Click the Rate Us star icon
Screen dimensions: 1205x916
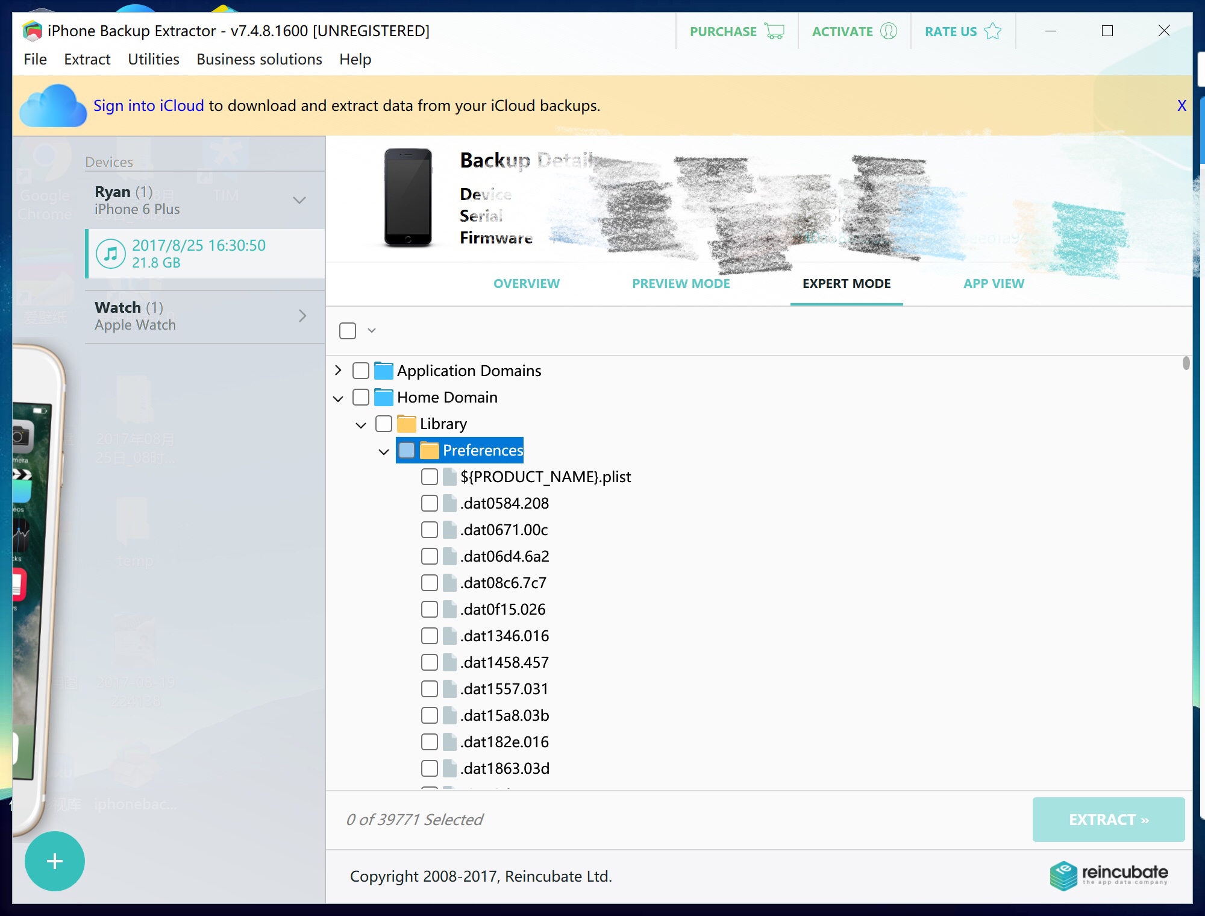coord(992,31)
